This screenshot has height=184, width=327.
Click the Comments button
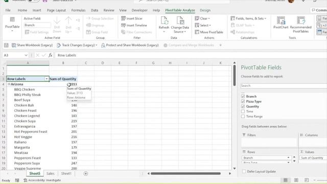tap(319, 10)
